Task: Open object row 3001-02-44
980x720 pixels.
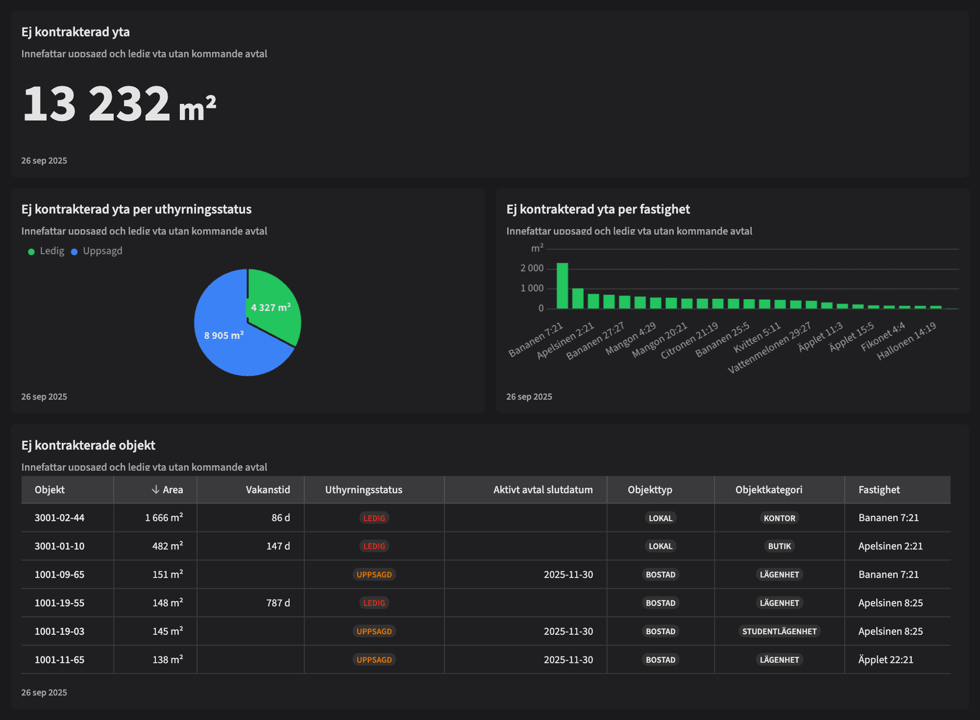Action: (59, 518)
